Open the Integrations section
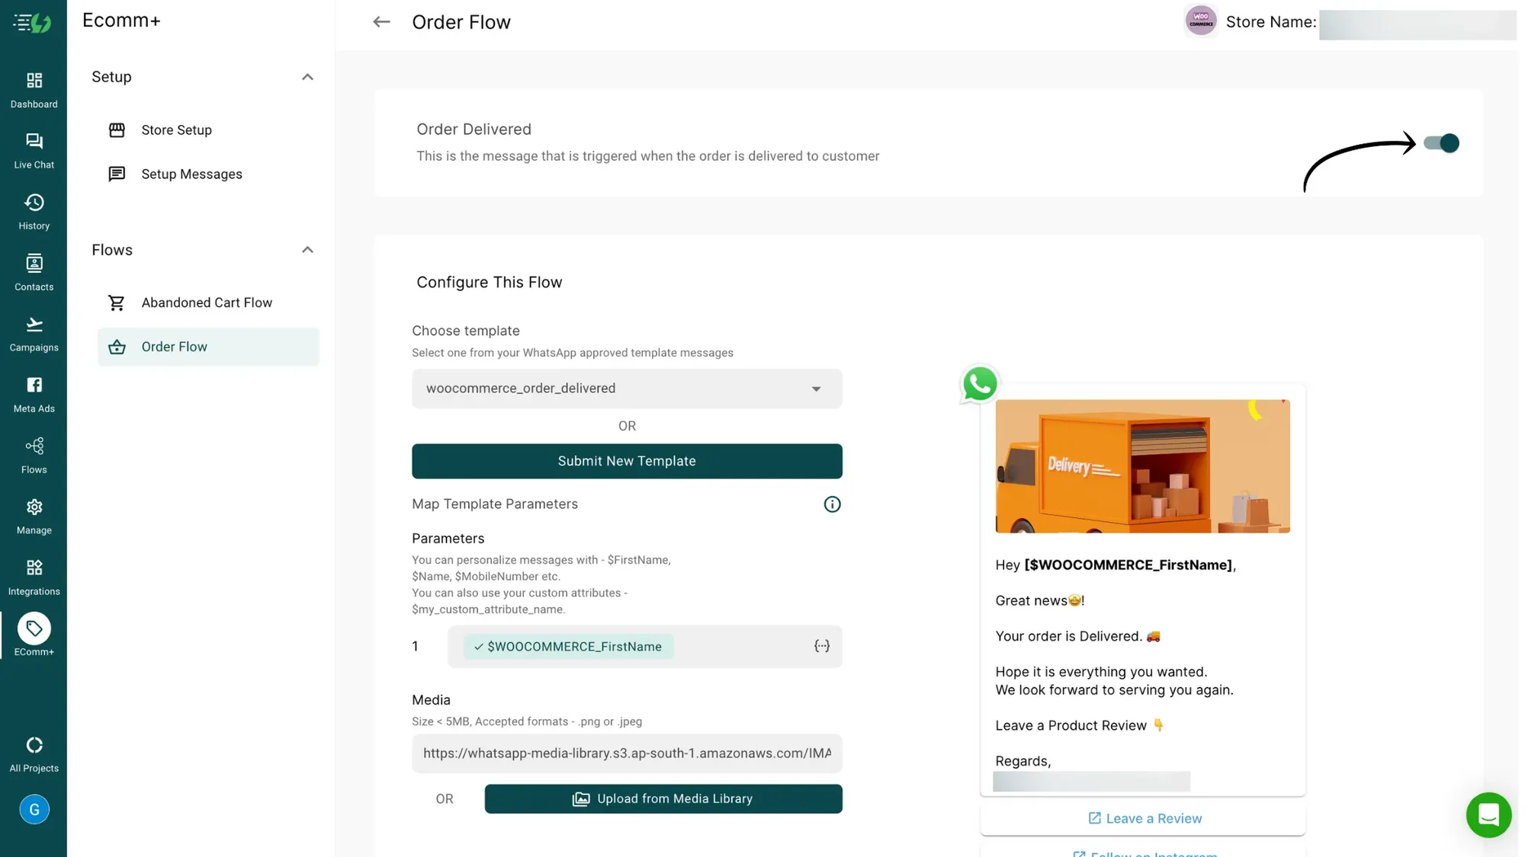 (x=34, y=575)
